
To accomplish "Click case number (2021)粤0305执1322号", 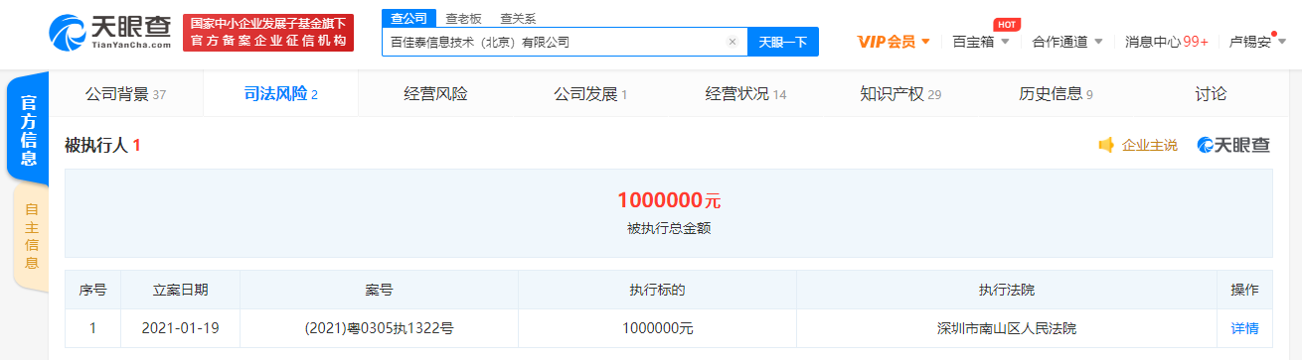I will coord(379,328).
